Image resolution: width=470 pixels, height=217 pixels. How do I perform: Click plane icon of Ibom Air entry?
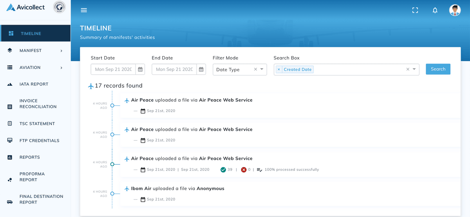127,189
